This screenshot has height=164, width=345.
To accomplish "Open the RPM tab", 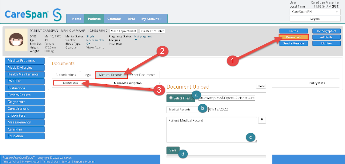I will 131,19.
